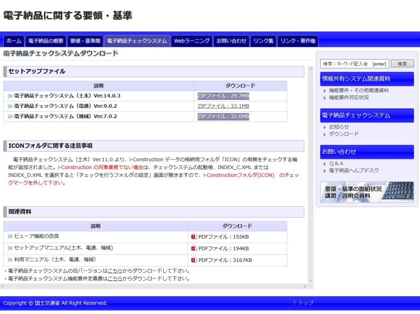Click the arrow bullet beside Q&A
The height and width of the screenshot is (314, 420).
pos(325,164)
